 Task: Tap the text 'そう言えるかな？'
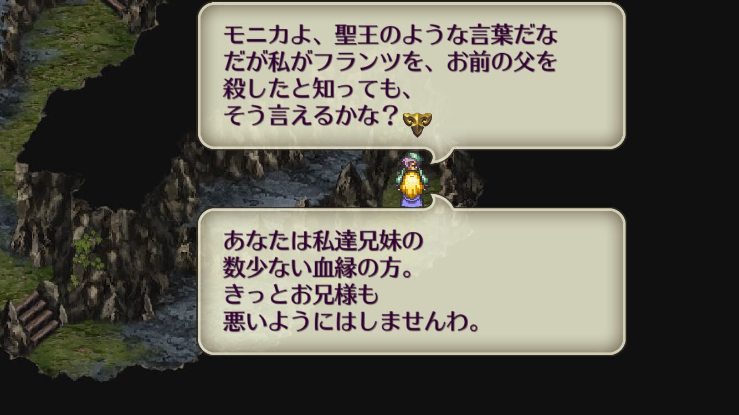310,115
